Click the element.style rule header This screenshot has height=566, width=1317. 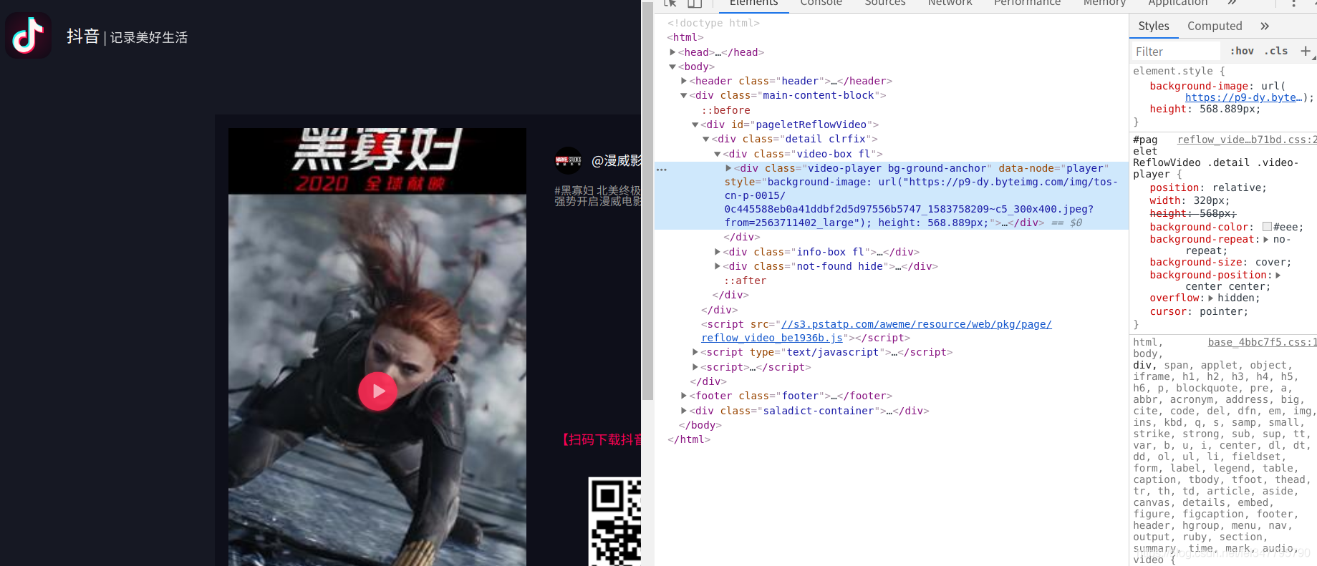coord(1179,71)
